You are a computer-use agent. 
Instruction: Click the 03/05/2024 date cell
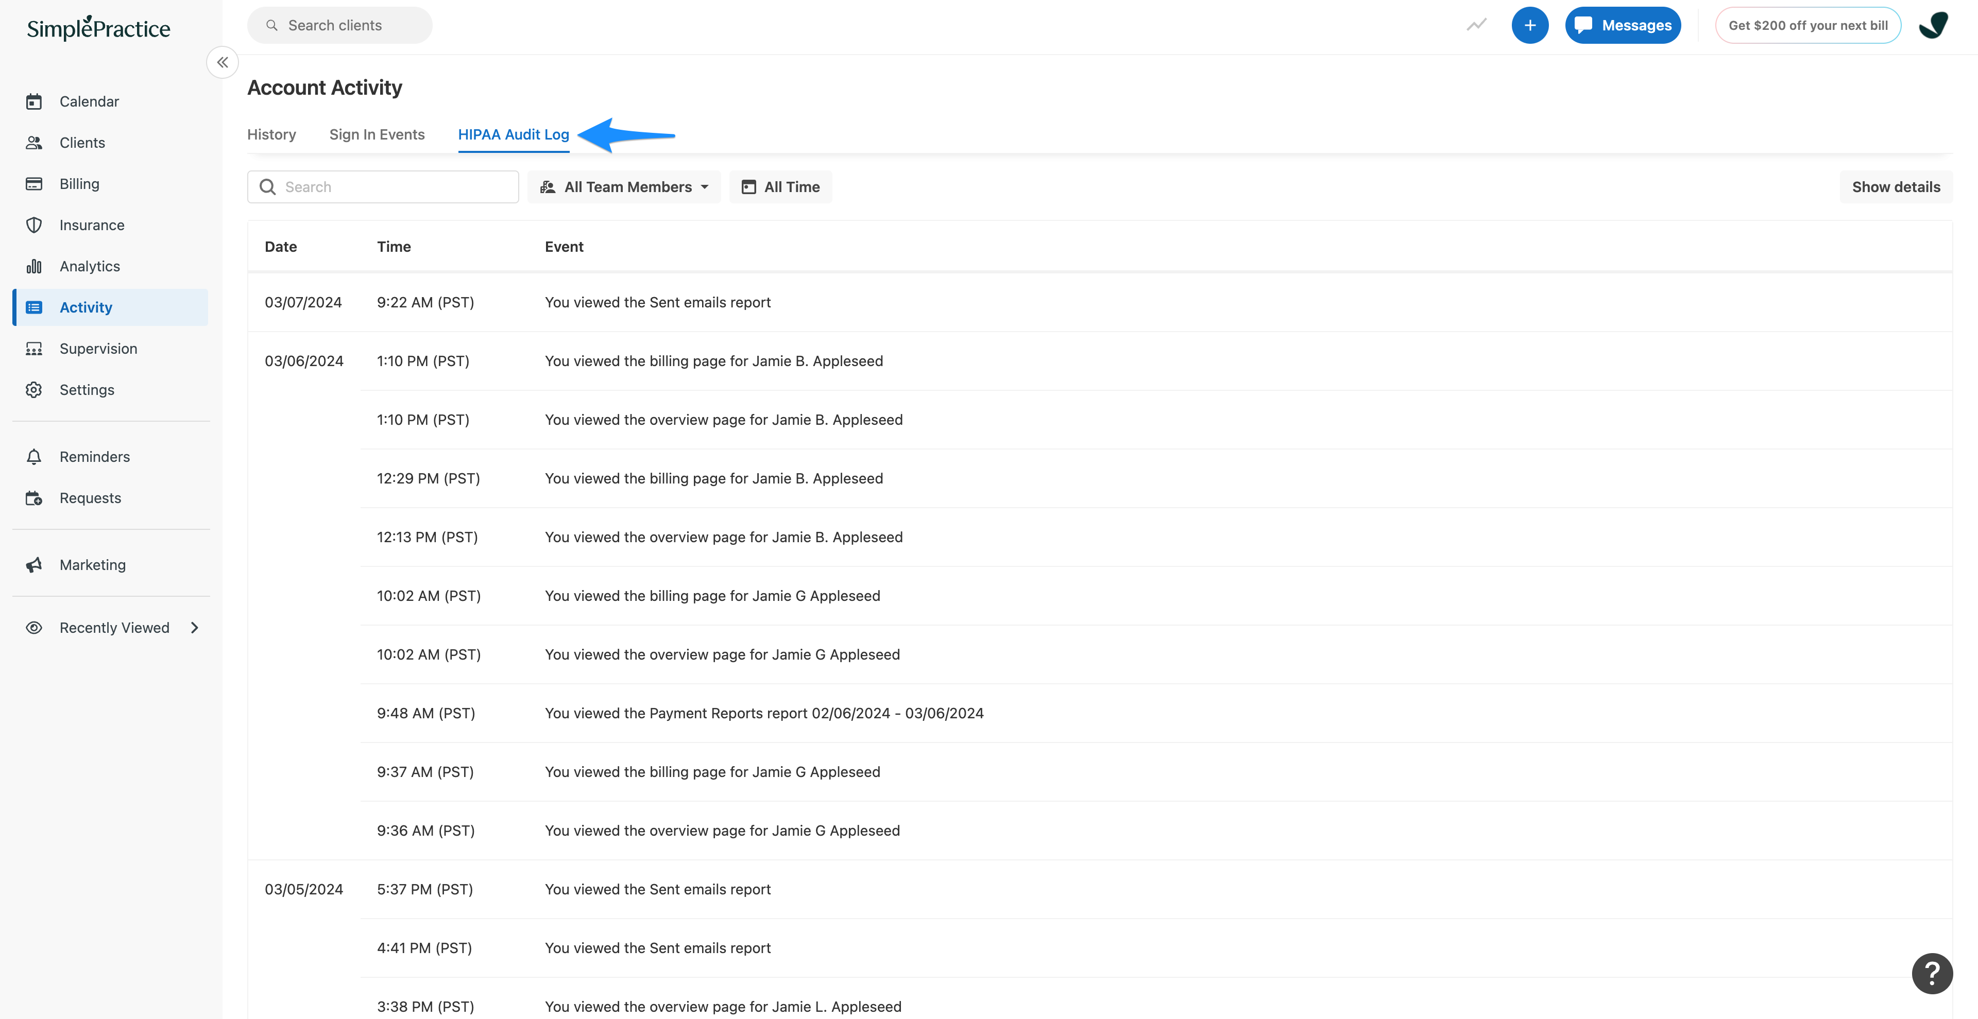[x=304, y=889]
